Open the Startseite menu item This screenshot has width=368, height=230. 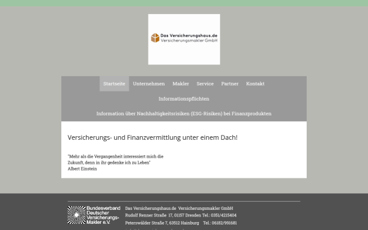tap(114, 83)
